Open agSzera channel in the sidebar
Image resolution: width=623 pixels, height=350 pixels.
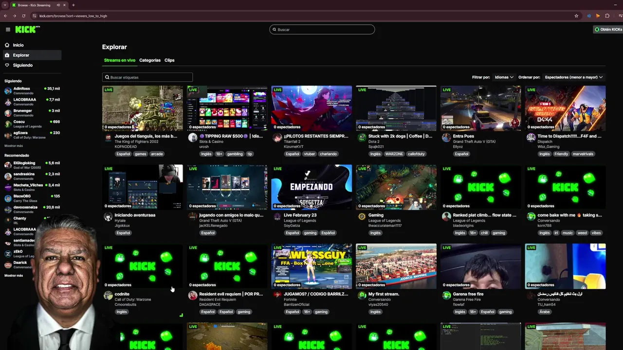click(x=32, y=135)
